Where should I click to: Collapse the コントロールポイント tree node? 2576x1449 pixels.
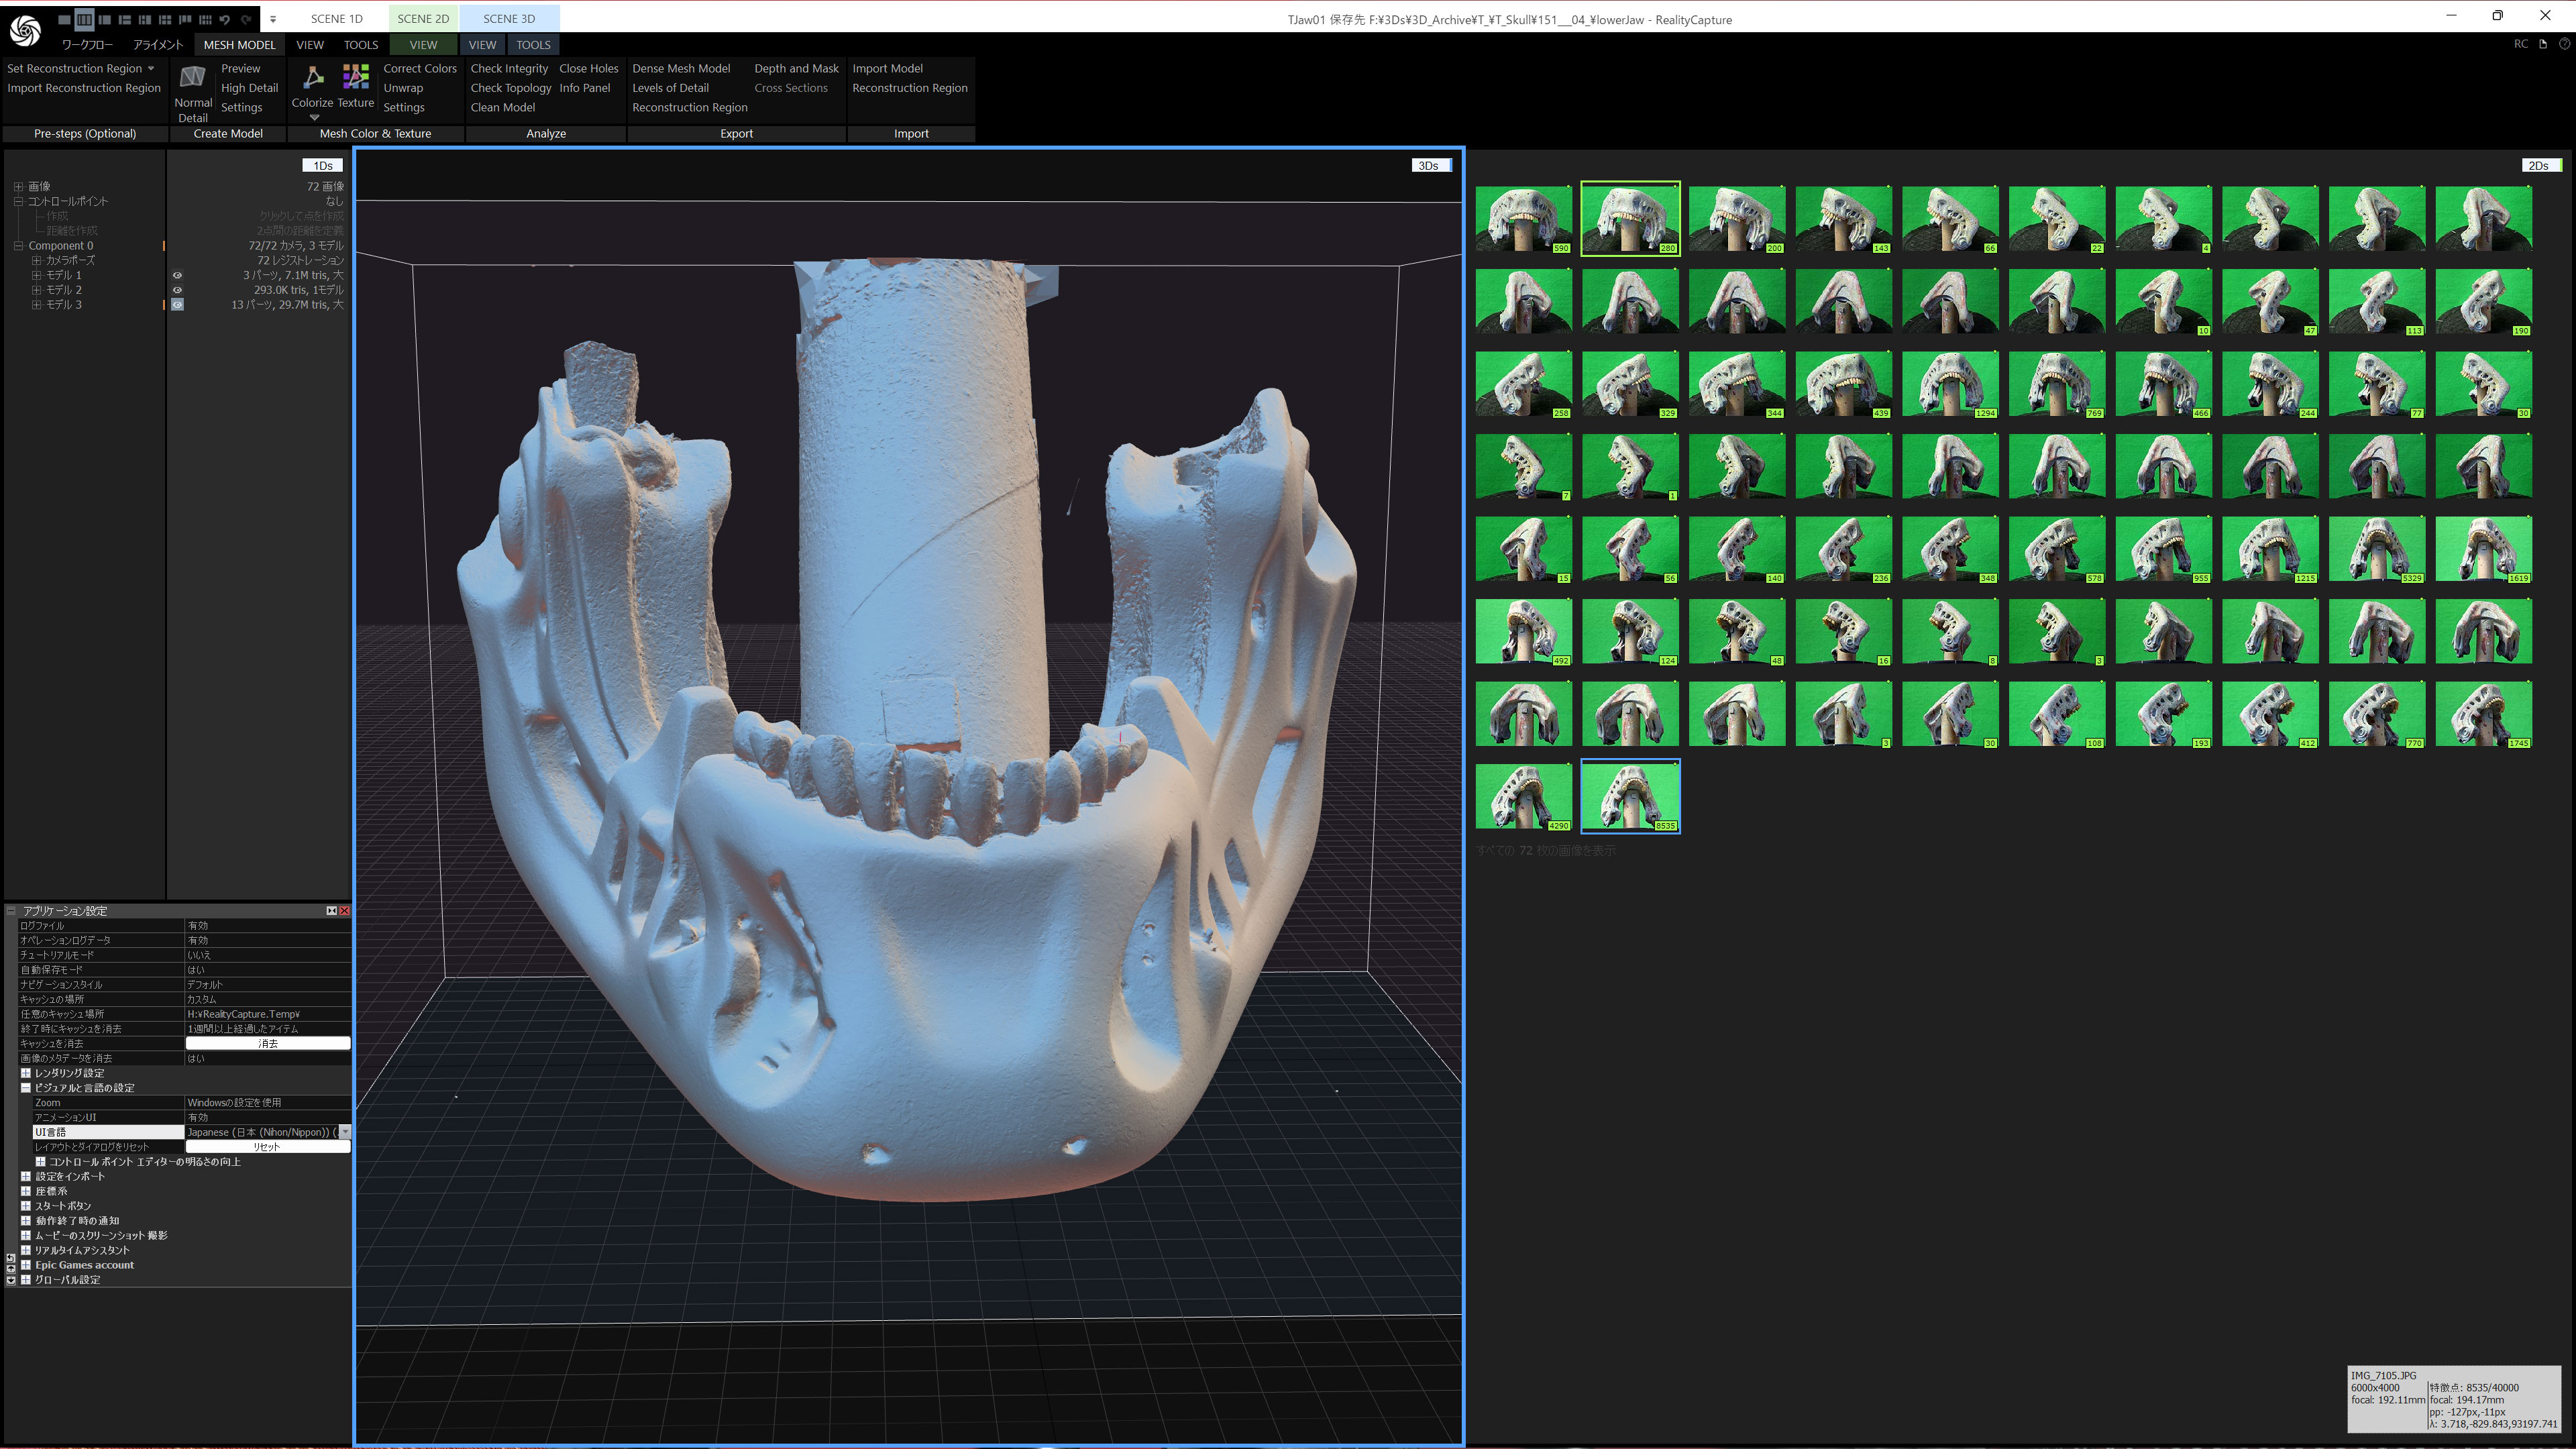coord(18,202)
